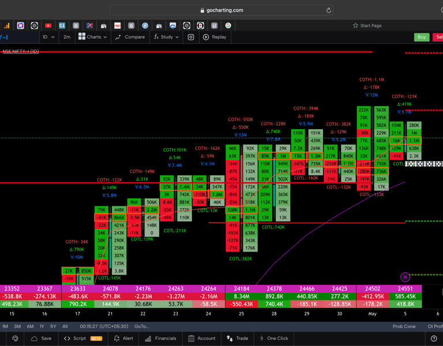
Task: Click the Trade arrows icon
Action: [230, 339]
